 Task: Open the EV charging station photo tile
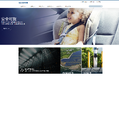click(92, 60)
